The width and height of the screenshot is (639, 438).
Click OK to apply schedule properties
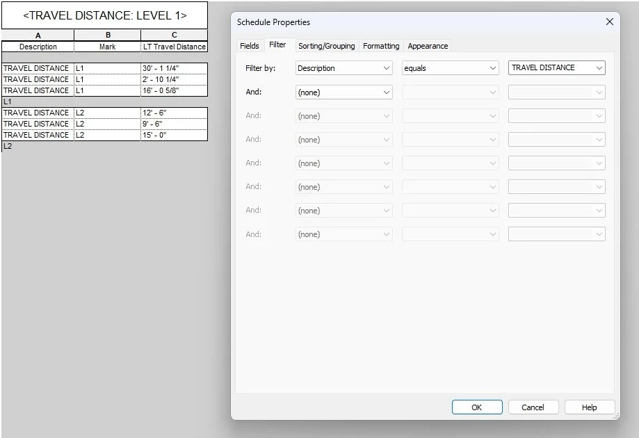coord(477,407)
